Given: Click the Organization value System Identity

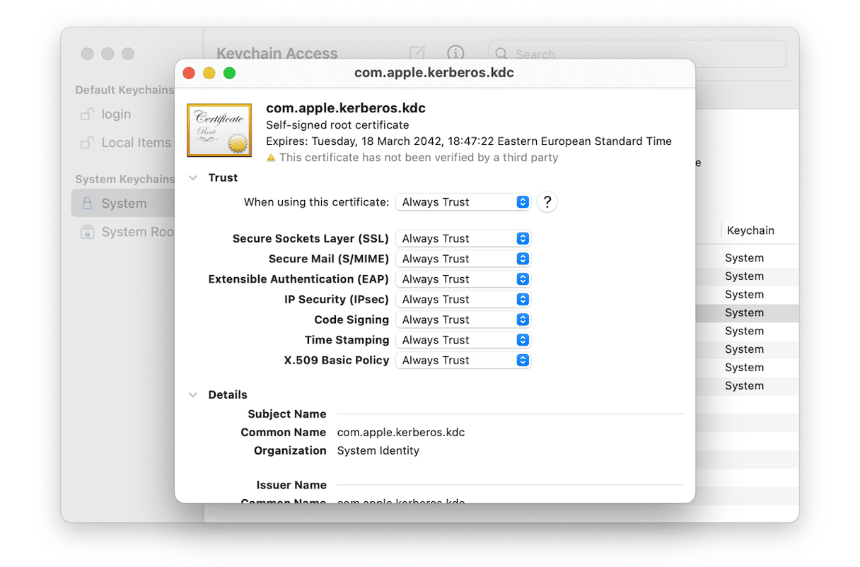Looking at the screenshot, I should point(378,451).
